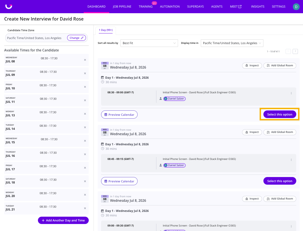Switch to the 1 Day (99+) tab
The image size is (303, 231).
(x=106, y=30)
